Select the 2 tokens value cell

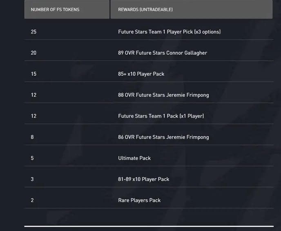pyautogui.click(x=32, y=200)
